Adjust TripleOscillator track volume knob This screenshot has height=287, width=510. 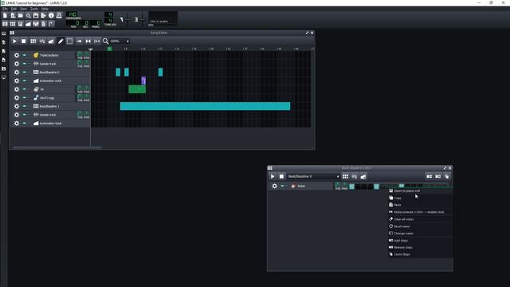(x=80, y=54)
